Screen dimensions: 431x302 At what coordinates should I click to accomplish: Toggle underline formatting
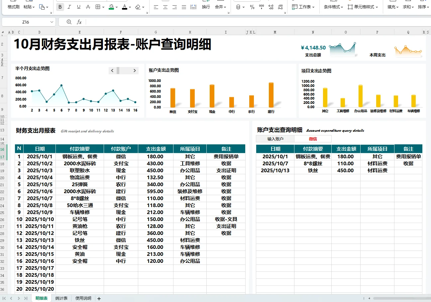pos(78,7)
